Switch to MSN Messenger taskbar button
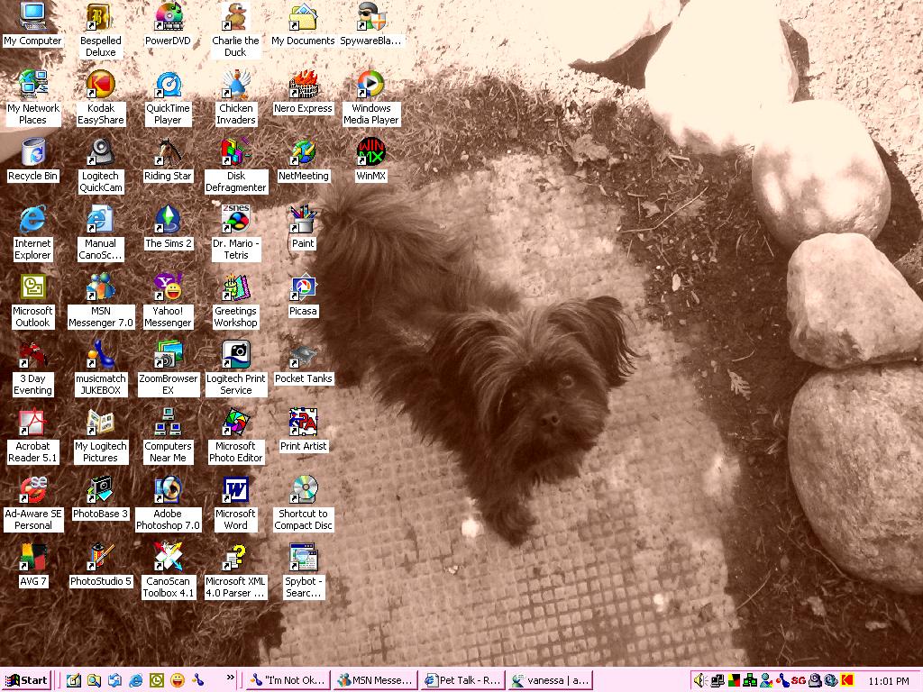Screen dimensions: 923x692 point(376,680)
